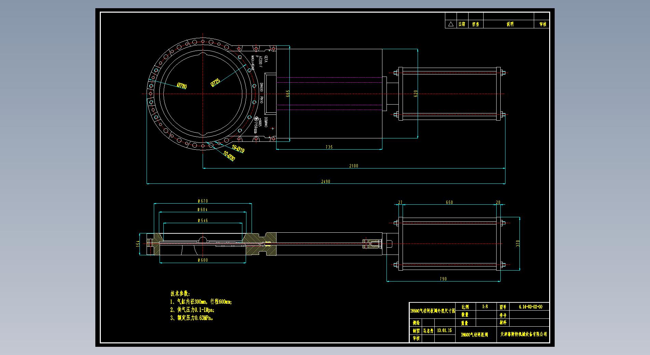Click the Ø600 bore dimension label
The width and height of the screenshot is (650, 355).
(203, 260)
